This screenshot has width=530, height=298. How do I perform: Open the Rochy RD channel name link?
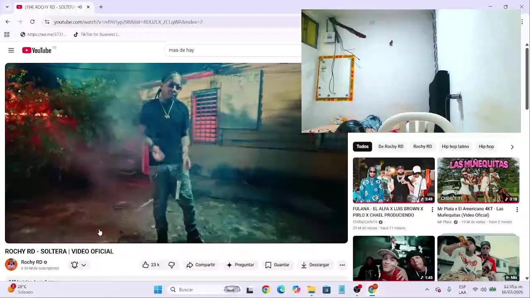(31, 262)
